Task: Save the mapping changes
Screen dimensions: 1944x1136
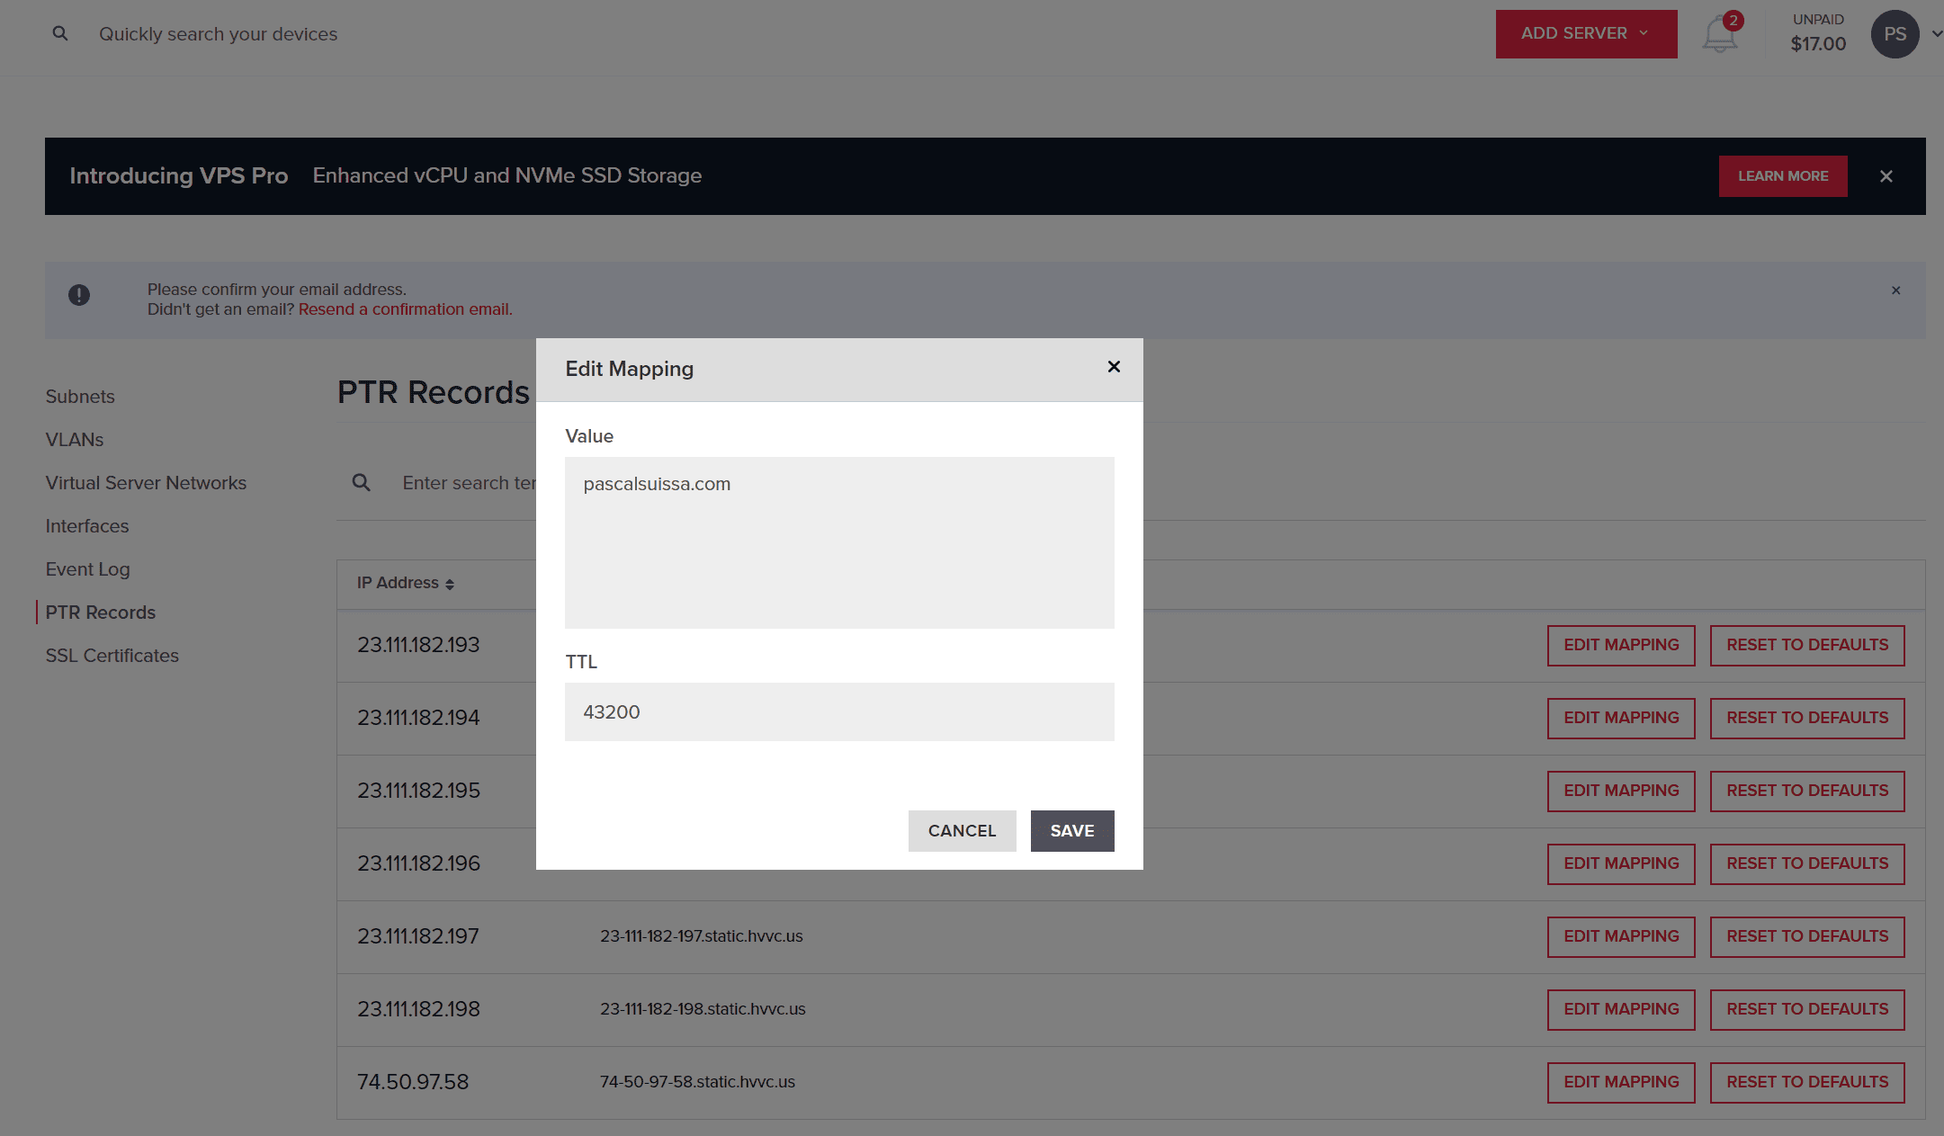Action: coord(1071,831)
